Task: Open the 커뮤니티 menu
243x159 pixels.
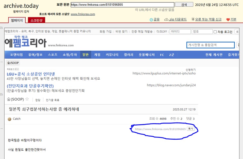Action: [x=112, y=55]
